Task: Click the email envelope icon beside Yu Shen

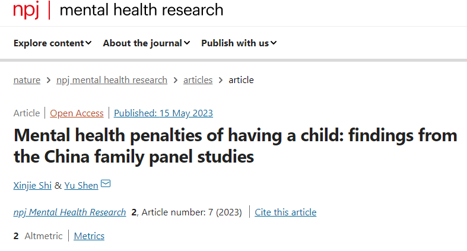Action: (106, 183)
